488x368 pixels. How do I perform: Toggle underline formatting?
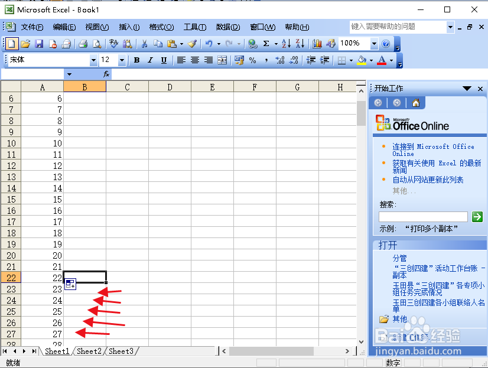(164, 60)
